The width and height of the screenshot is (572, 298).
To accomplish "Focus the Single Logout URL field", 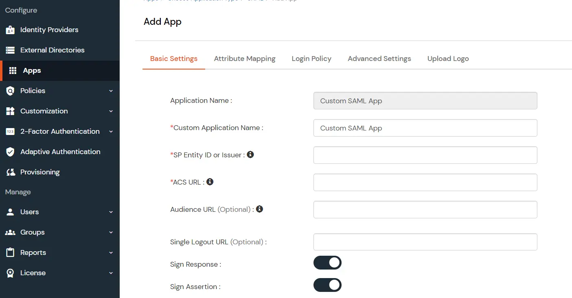I will point(425,242).
